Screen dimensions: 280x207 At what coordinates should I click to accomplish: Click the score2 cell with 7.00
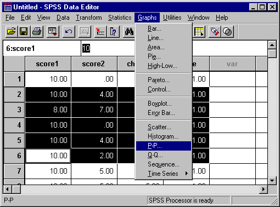(x=94, y=110)
